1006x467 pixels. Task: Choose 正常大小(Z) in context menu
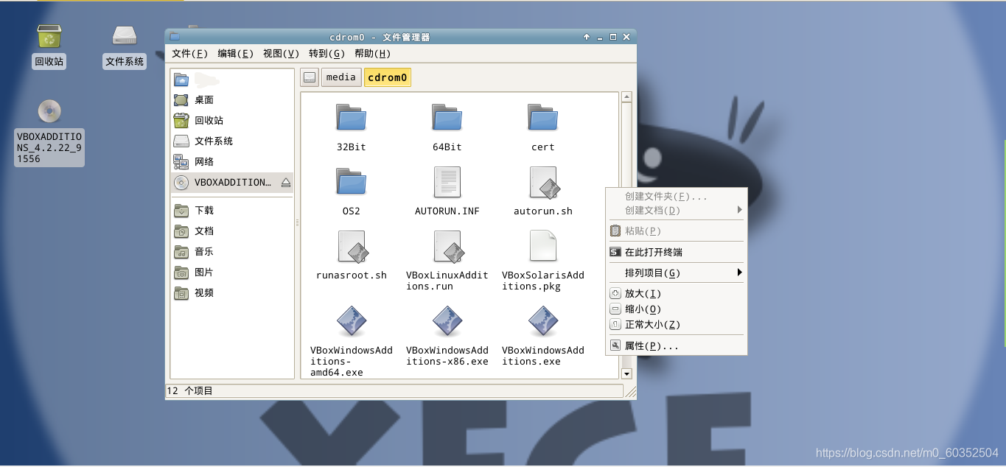tap(676, 325)
